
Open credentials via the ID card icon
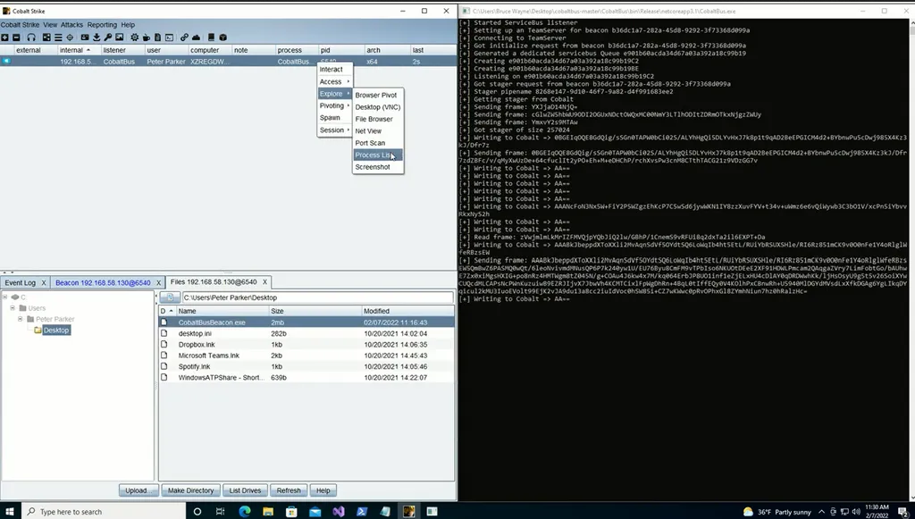coord(85,38)
